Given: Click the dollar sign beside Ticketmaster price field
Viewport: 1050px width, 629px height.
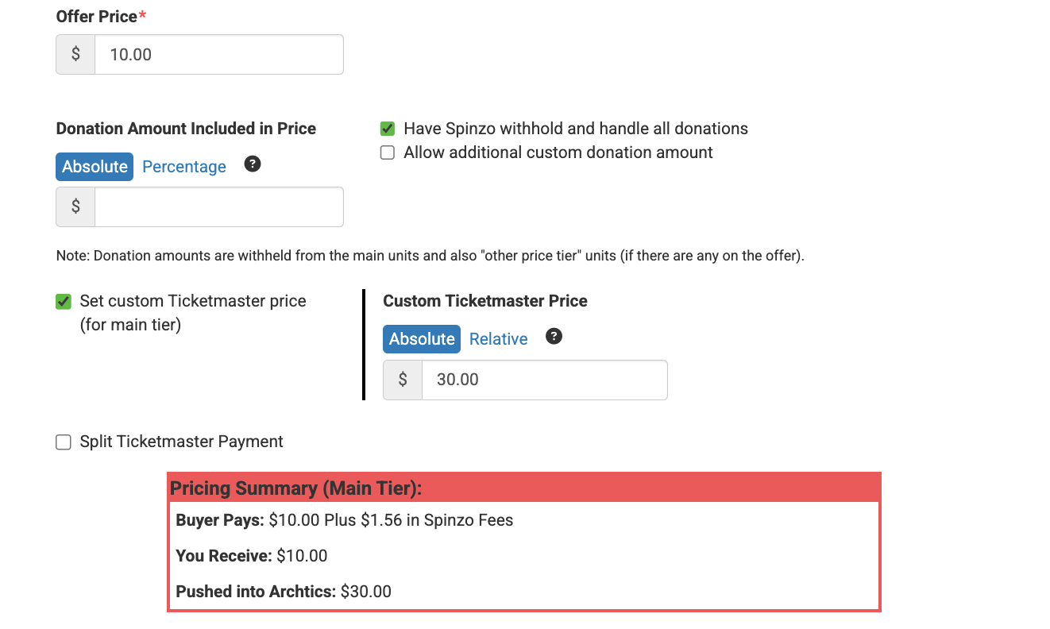Looking at the screenshot, I should coord(403,380).
